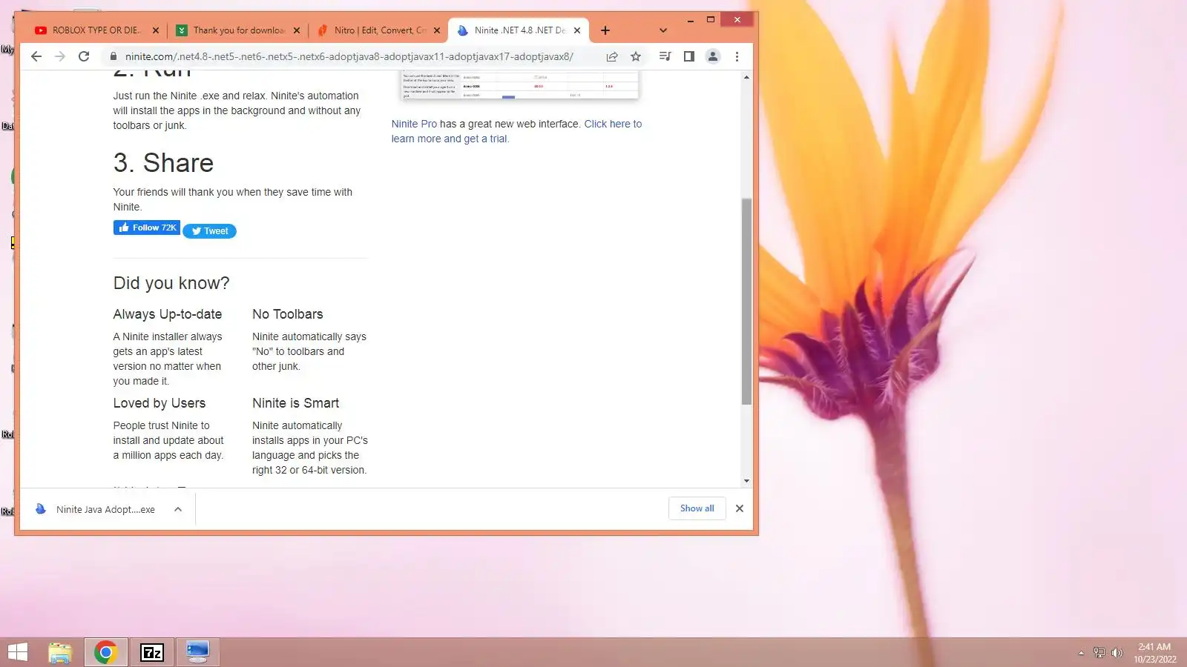Image resolution: width=1187 pixels, height=667 pixels.
Task: Open the Chrome profile avatar menu
Action: (x=713, y=56)
